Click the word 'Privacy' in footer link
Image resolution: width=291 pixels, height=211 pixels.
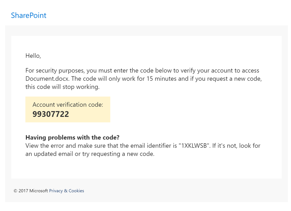point(56,191)
